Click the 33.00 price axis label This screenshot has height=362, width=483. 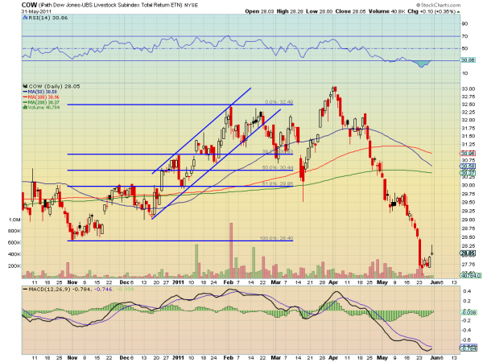[x=468, y=89]
